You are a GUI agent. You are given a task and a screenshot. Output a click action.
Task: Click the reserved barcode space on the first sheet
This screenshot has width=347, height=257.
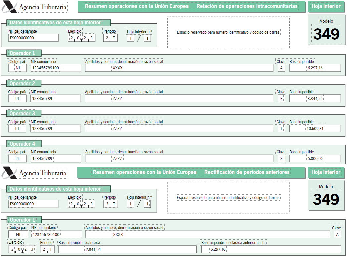tap(228, 32)
